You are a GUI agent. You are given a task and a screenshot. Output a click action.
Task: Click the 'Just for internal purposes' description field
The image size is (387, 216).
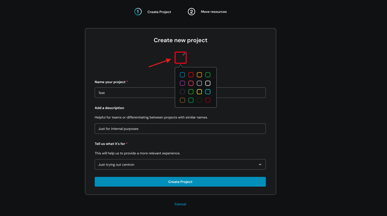click(x=180, y=129)
